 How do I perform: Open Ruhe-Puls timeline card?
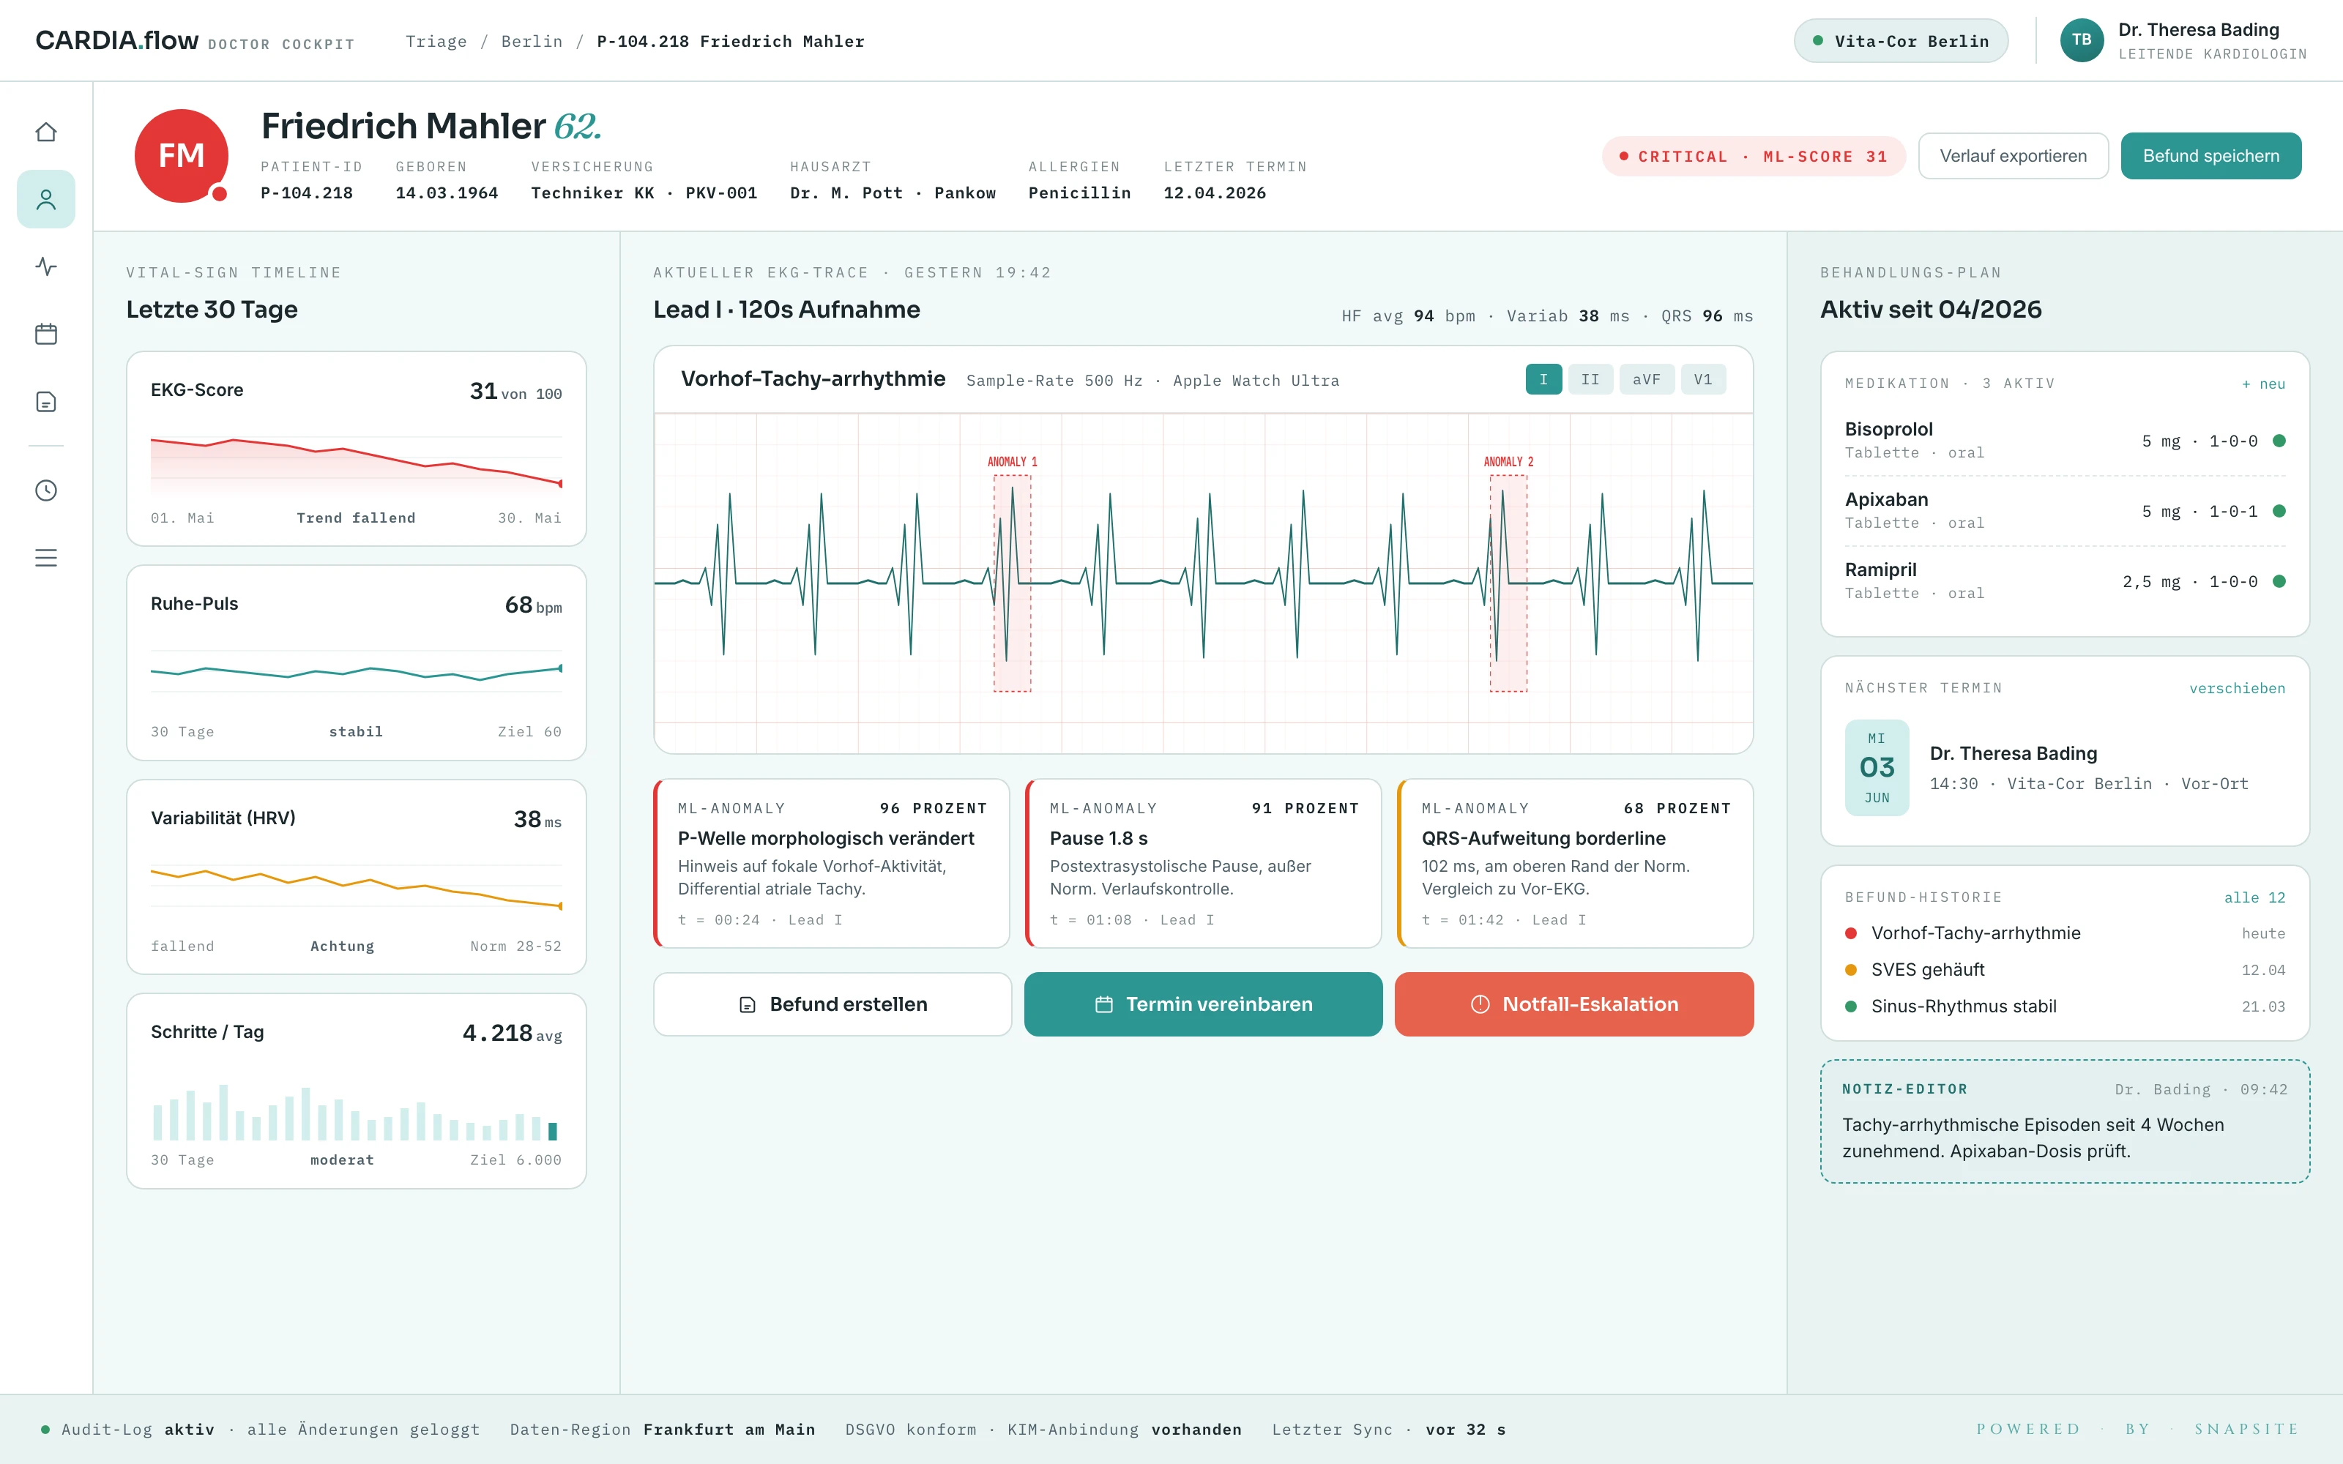point(357,663)
